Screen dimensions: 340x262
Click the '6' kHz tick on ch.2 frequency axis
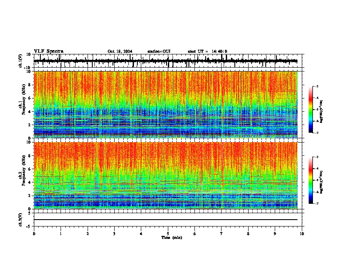point(30,169)
